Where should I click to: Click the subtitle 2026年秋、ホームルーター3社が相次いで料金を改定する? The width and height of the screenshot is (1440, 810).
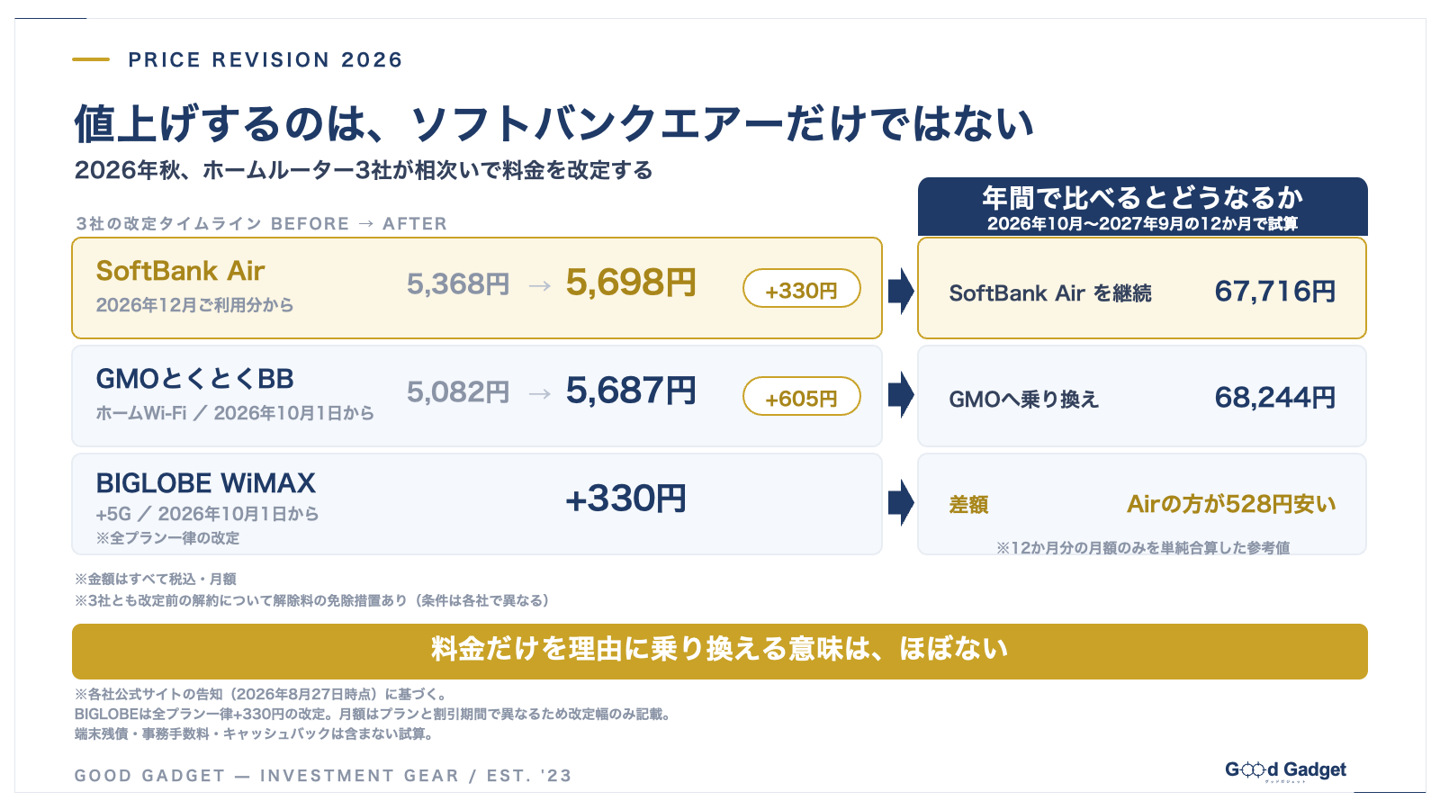(x=364, y=170)
